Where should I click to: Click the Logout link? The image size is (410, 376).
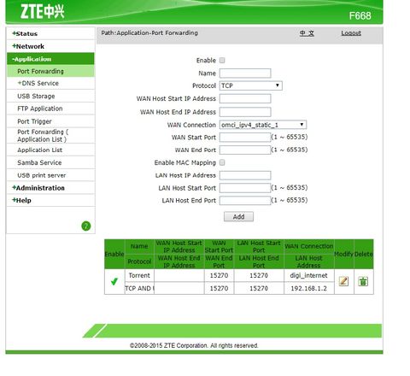point(351,33)
